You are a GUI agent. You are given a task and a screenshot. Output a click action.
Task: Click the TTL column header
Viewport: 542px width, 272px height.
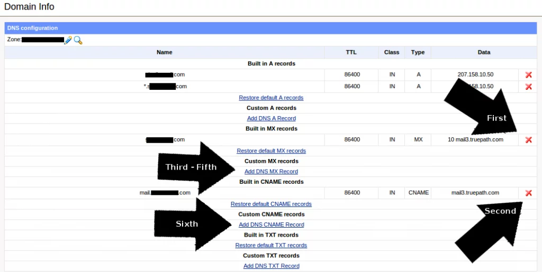[351, 52]
